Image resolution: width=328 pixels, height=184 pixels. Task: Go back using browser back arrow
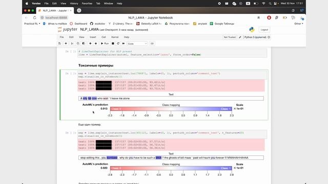(x=26, y=17)
